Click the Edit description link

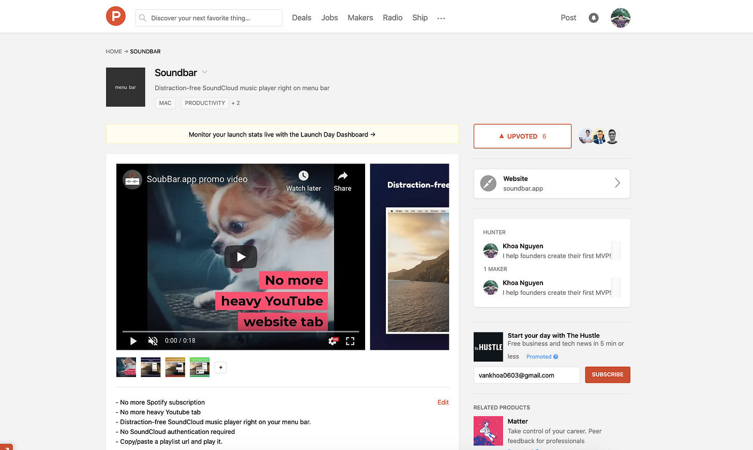[x=443, y=402]
